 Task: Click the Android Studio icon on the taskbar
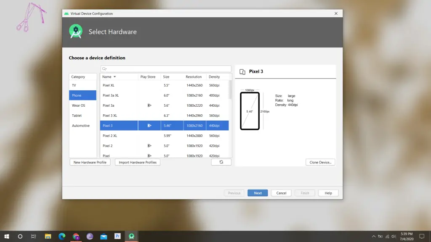pyautogui.click(x=132, y=236)
